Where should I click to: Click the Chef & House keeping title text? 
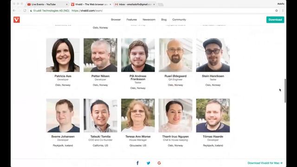click(x=175, y=140)
